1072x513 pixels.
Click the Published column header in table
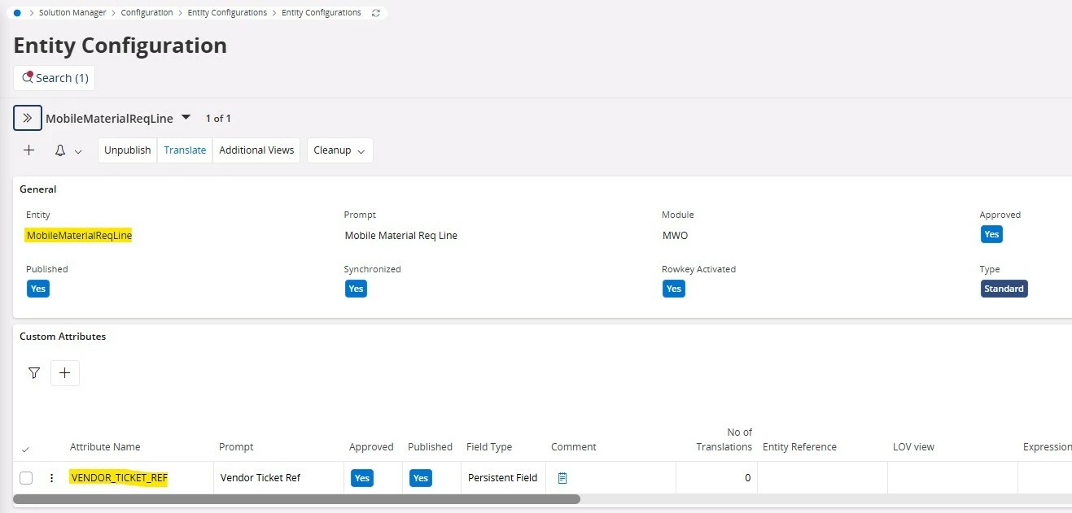tap(430, 447)
